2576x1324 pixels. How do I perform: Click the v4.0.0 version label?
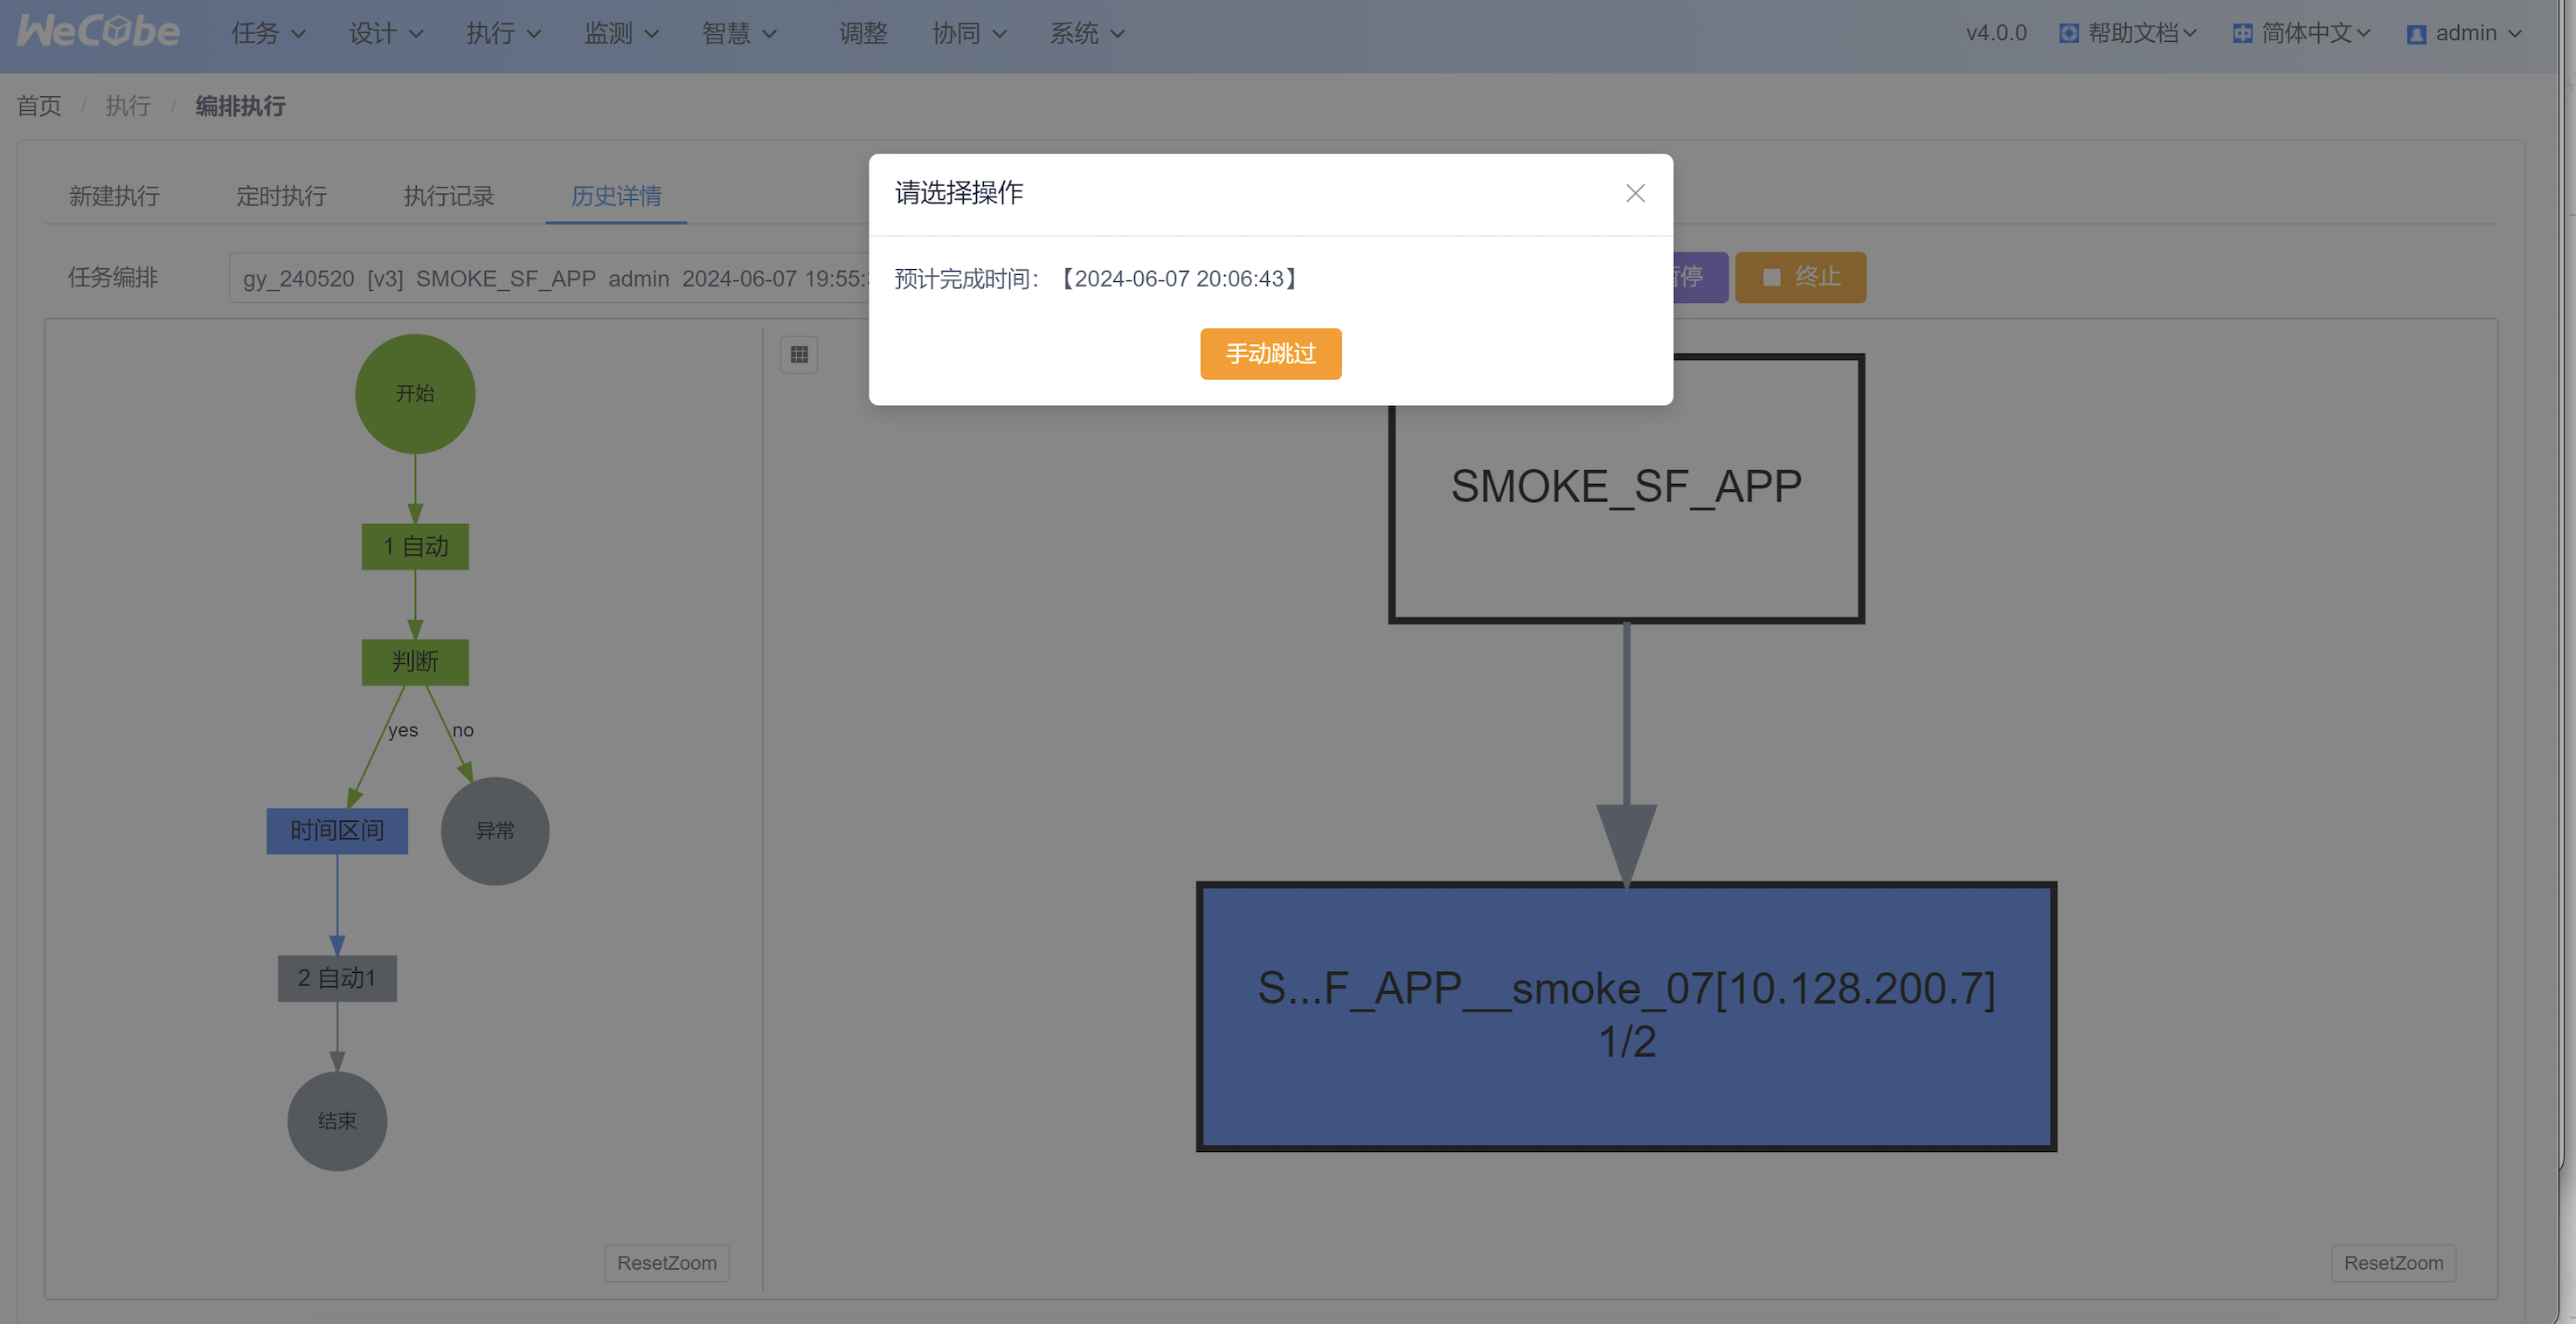click(x=1996, y=34)
